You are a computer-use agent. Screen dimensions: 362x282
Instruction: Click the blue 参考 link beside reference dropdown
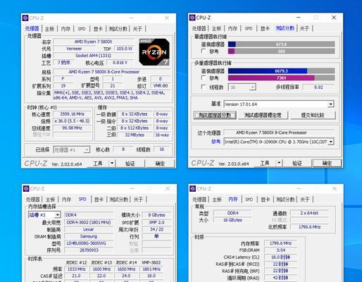tap(216, 142)
